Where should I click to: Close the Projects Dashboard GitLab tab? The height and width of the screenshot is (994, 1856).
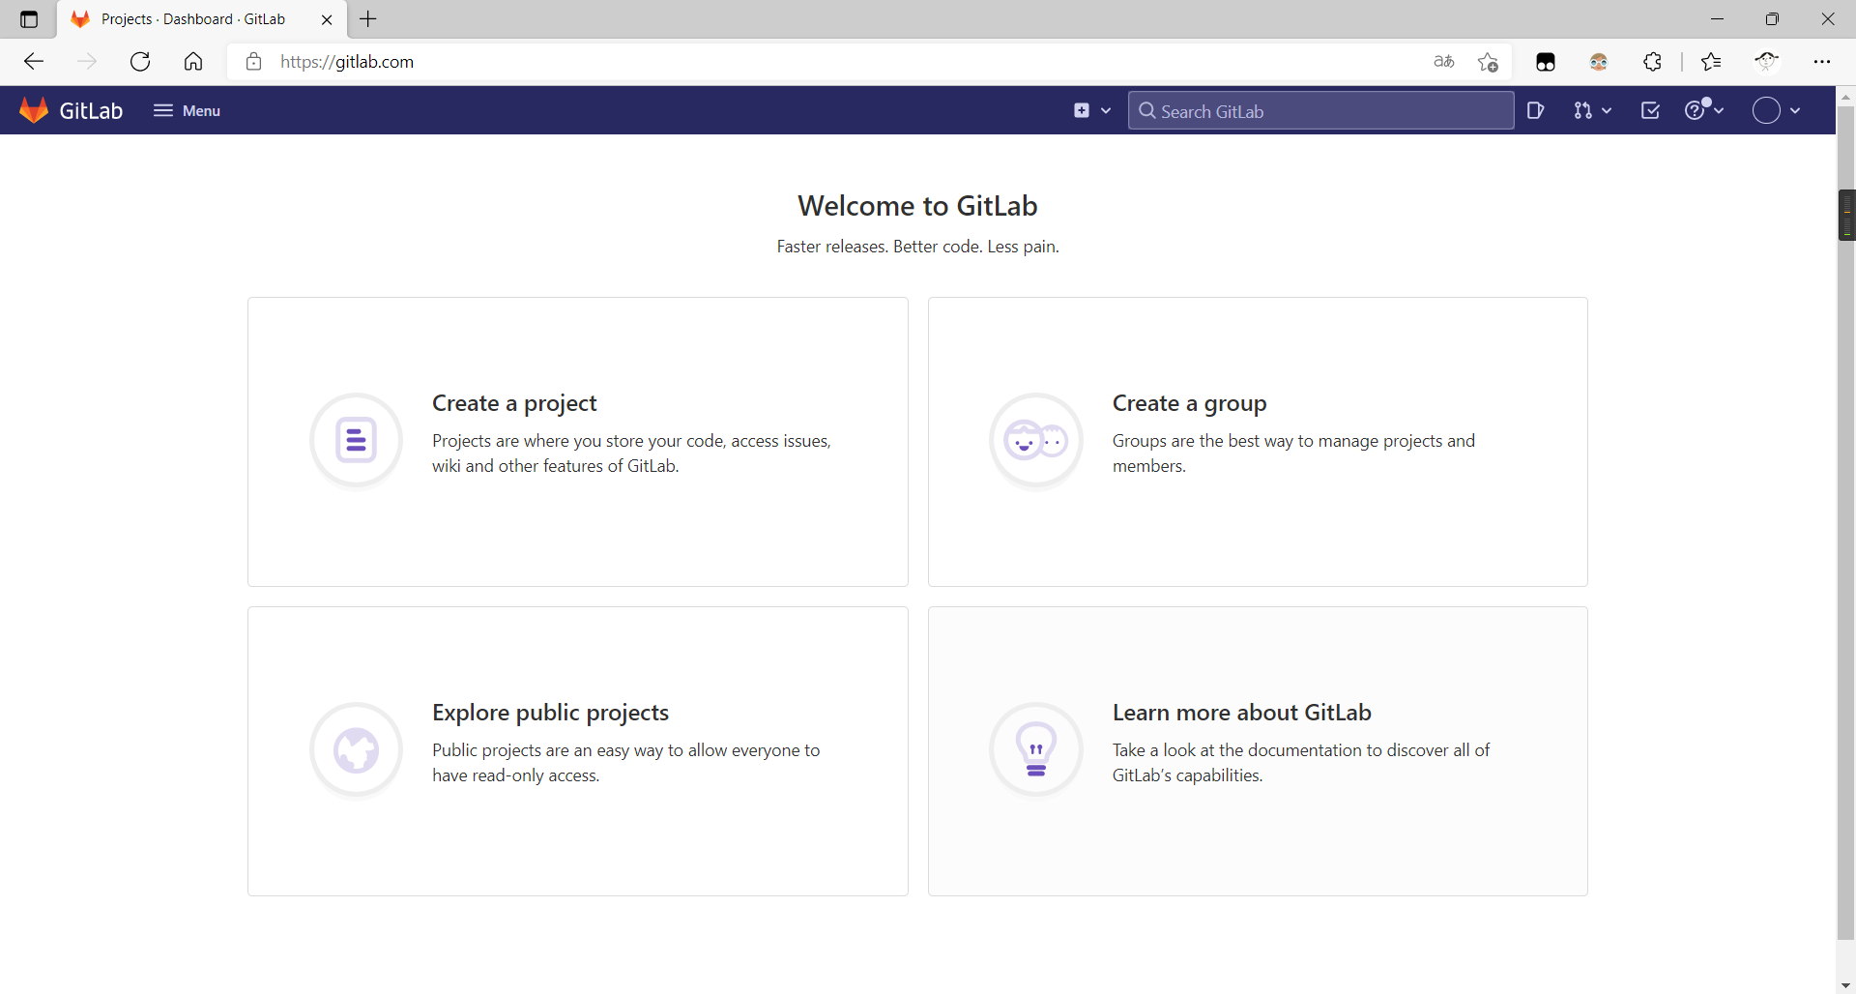[x=327, y=19]
